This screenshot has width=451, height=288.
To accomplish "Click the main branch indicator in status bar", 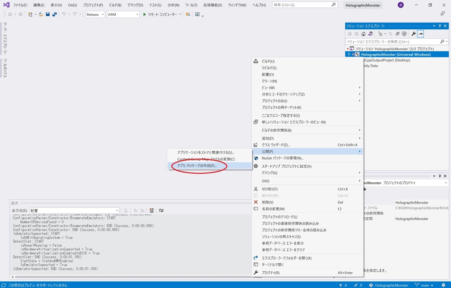I will 424,285.
